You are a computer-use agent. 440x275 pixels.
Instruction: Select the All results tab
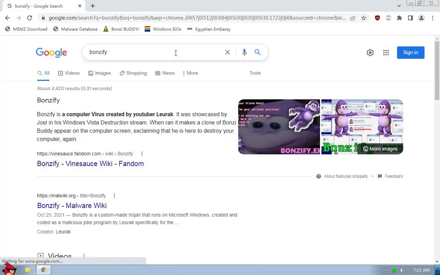[43, 73]
